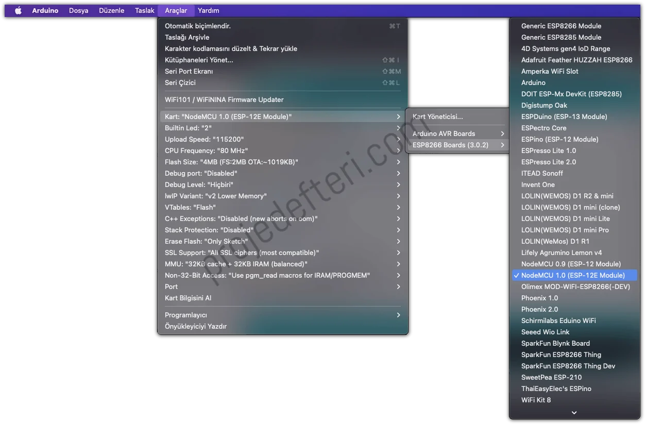Expand C++ Exceptions submenu
This screenshot has height=424, width=645.
(282, 218)
